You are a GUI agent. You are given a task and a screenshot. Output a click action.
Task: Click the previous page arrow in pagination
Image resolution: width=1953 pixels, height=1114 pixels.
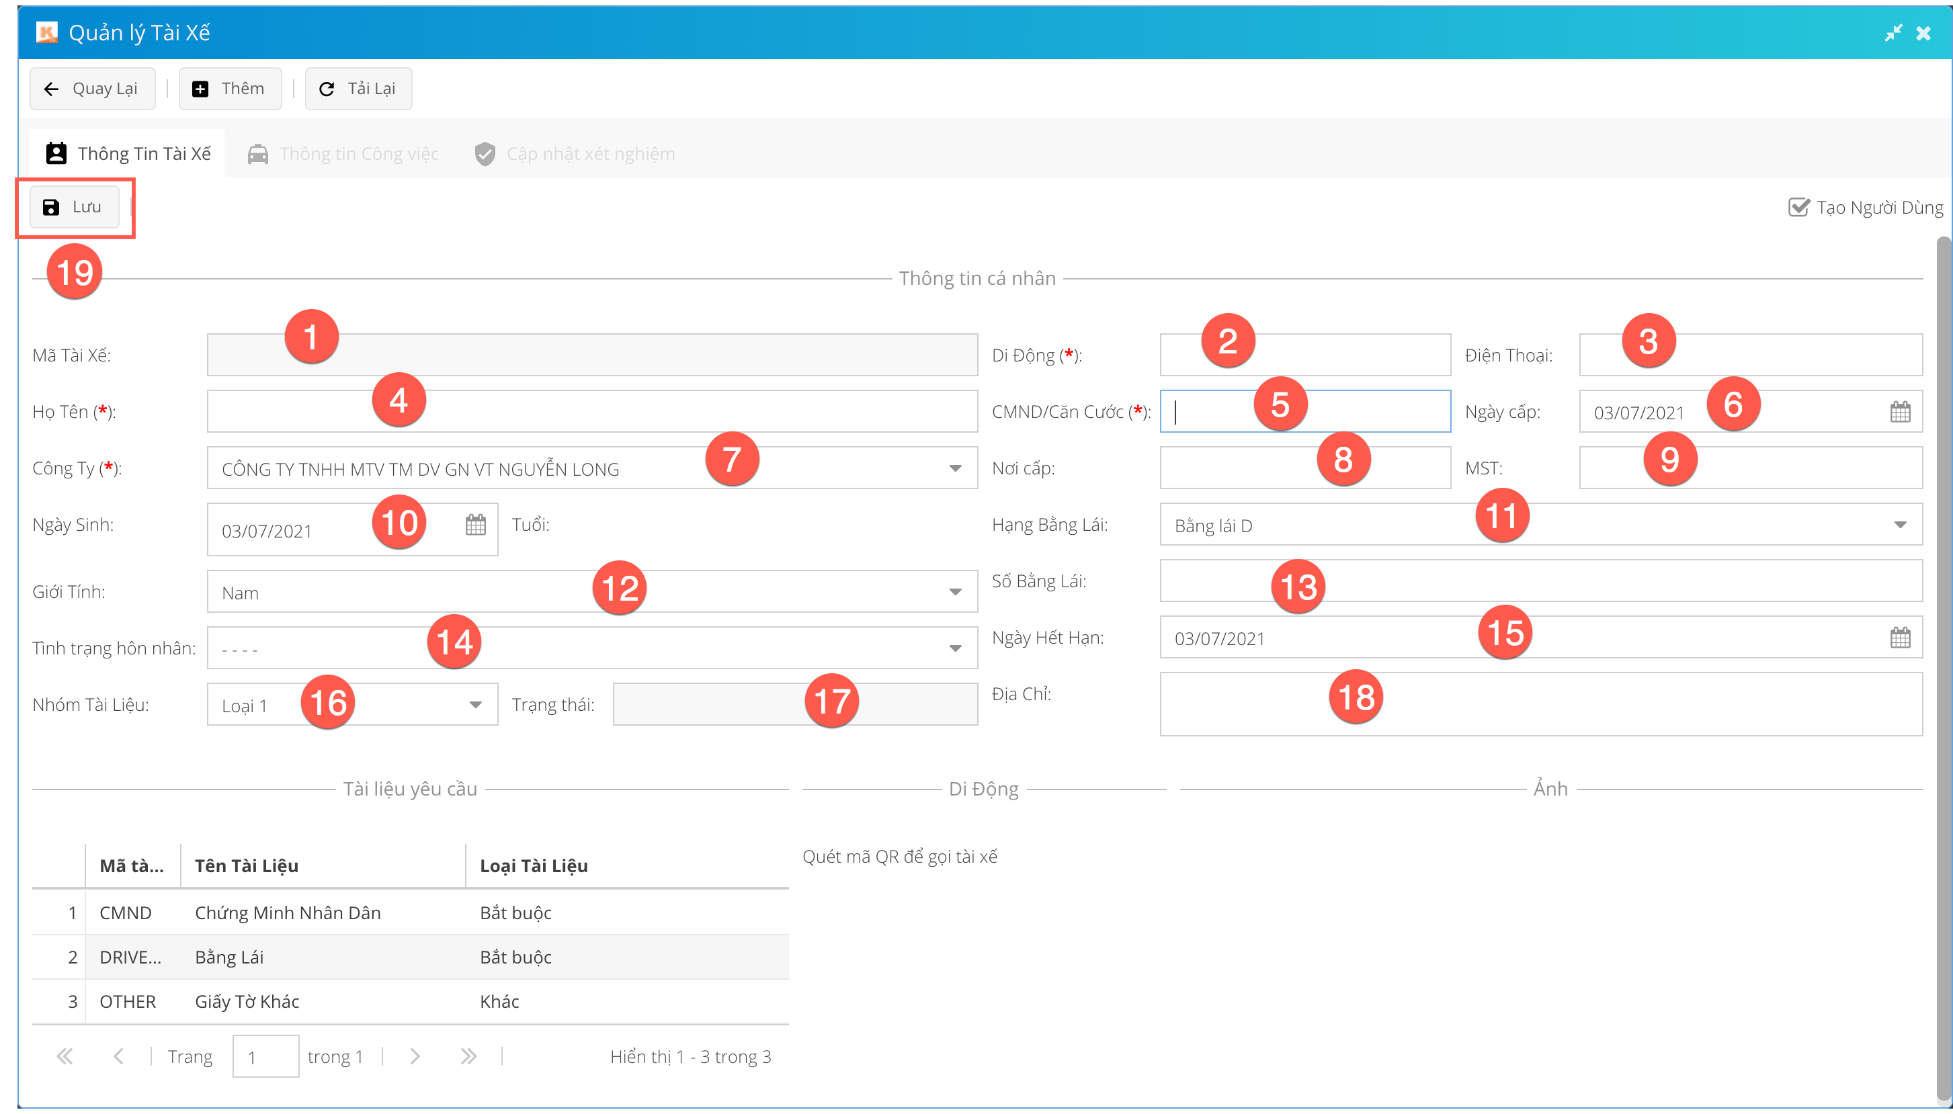coord(118,1057)
